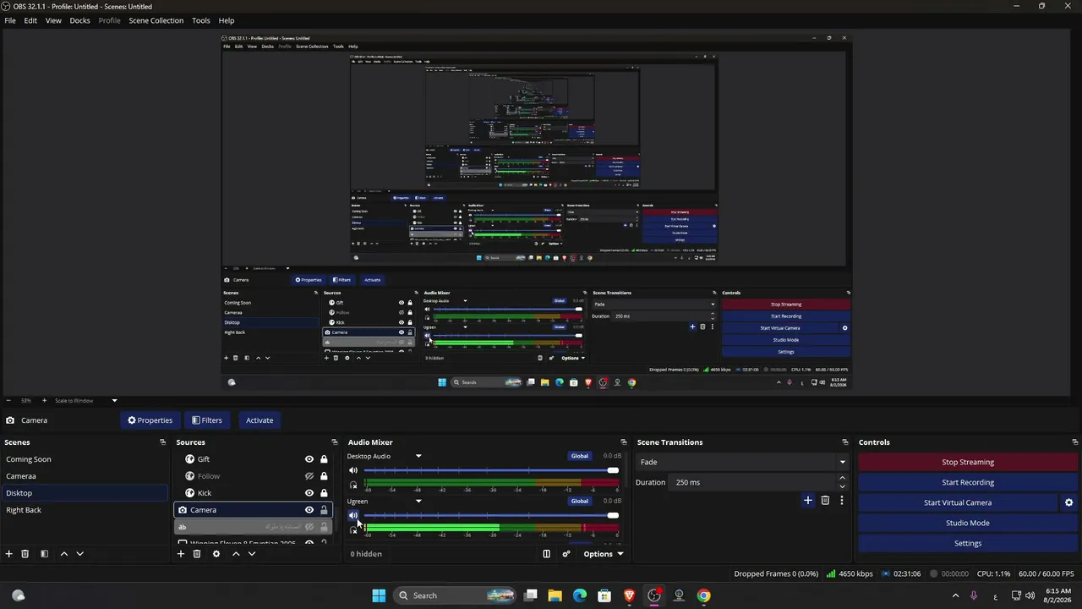
Task: Open the Scene Collection menu
Action: pos(156,20)
